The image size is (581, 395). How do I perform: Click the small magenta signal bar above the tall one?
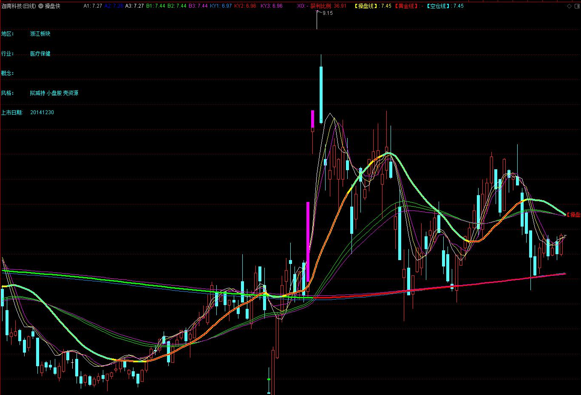point(312,119)
